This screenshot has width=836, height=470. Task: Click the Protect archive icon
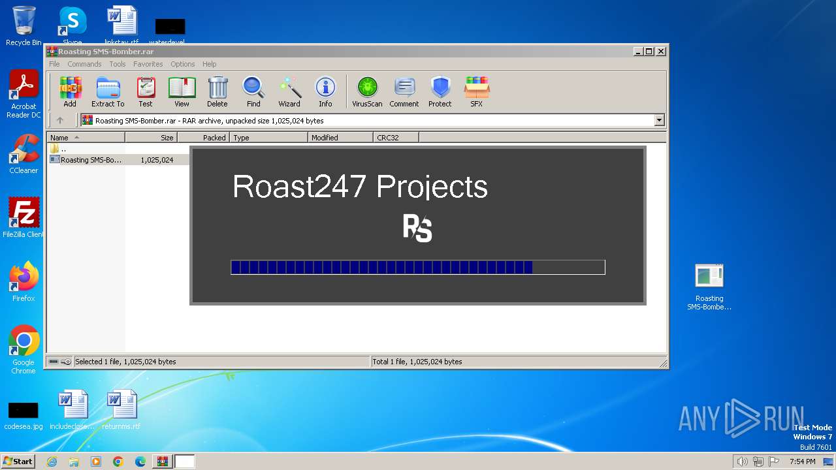(x=440, y=91)
